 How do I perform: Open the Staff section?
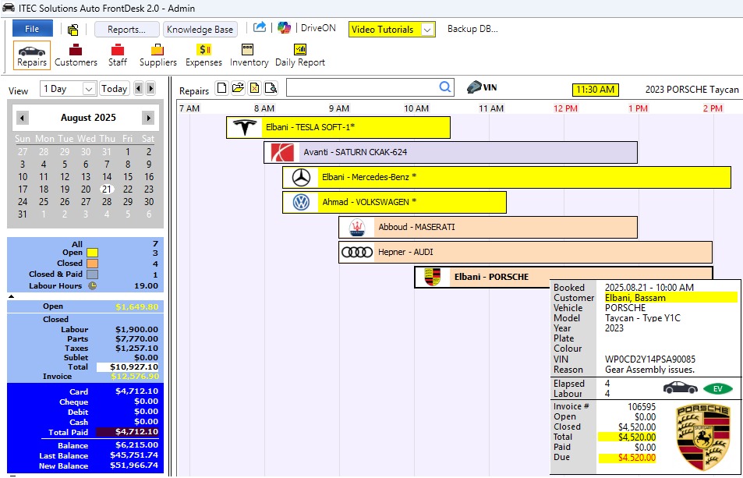click(118, 55)
